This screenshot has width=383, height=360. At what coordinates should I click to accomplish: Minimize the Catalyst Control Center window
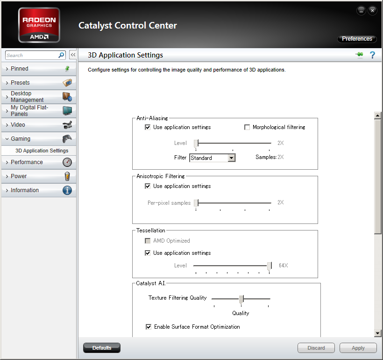[x=361, y=10]
